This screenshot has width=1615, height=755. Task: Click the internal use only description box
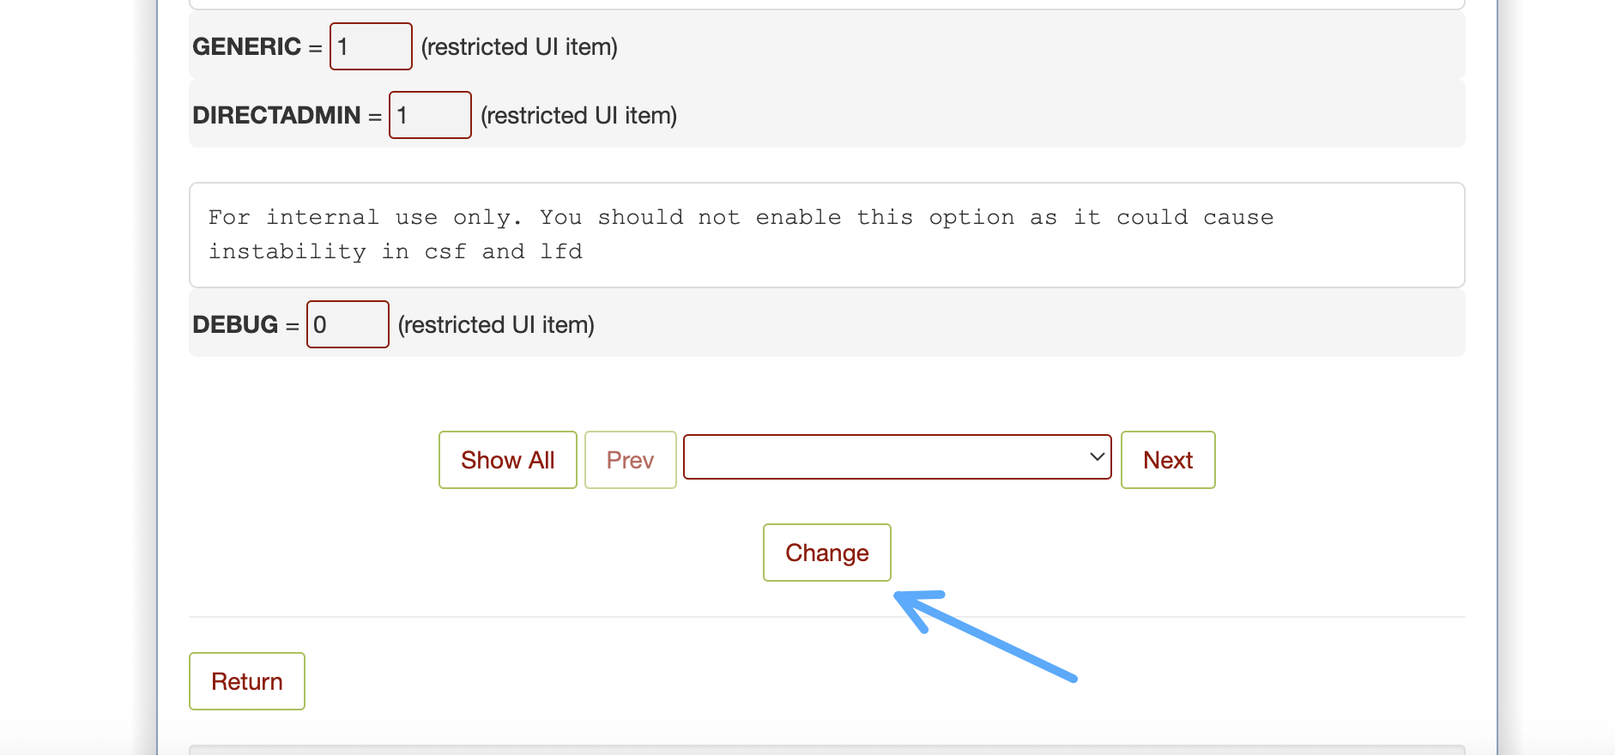[x=827, y=235]
